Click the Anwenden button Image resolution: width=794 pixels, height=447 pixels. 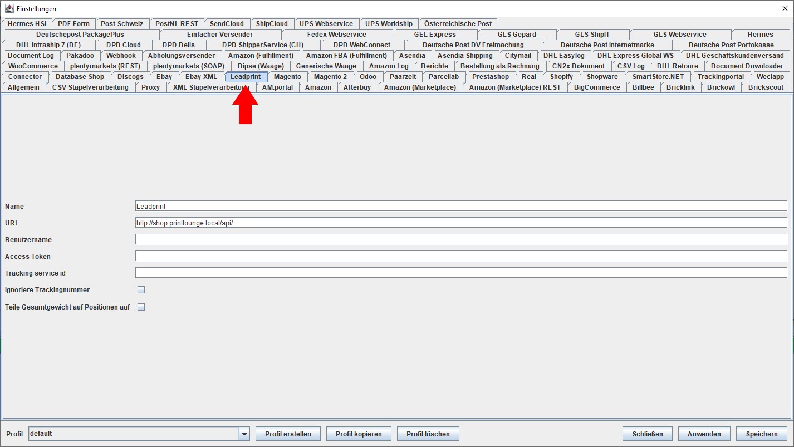coord(704,434)
